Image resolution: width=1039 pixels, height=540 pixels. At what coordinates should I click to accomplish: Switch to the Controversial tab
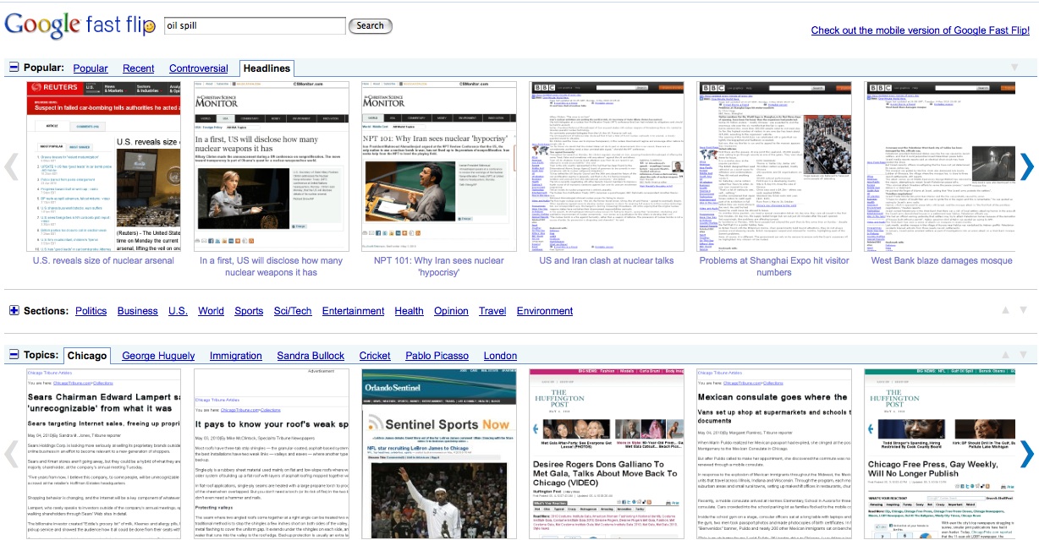click(199, 68)
